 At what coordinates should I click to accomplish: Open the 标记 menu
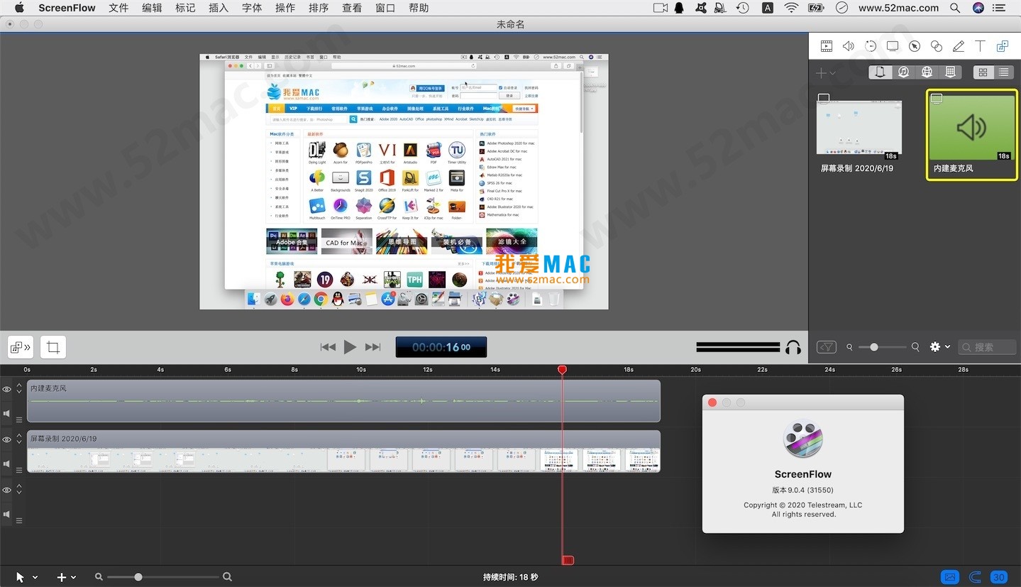tap(185, 8)
